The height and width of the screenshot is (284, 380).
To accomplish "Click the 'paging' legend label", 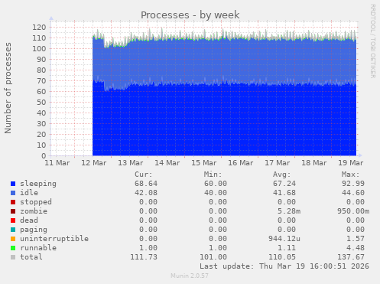I will tap(34, 230).
